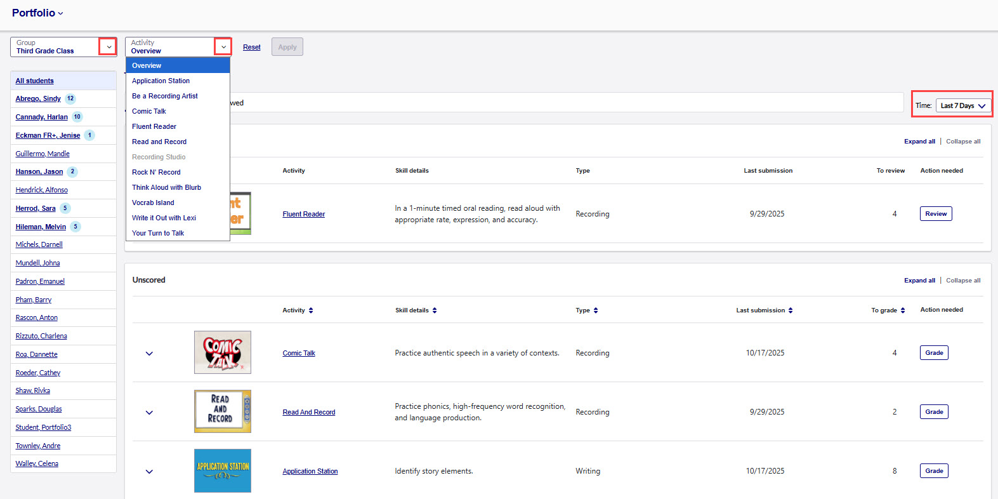
Task: Open Abrego, Sindy's student portfolio
Action: [x=38, y=99]
